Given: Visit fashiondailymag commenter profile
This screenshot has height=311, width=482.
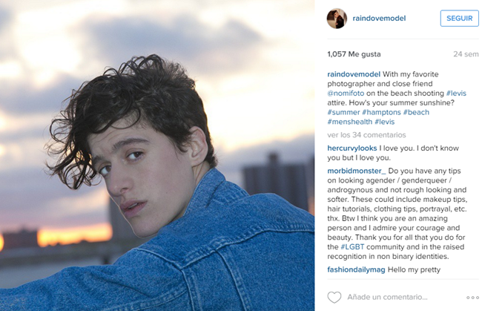Looking at the screenshot, I should coord(356,269).
